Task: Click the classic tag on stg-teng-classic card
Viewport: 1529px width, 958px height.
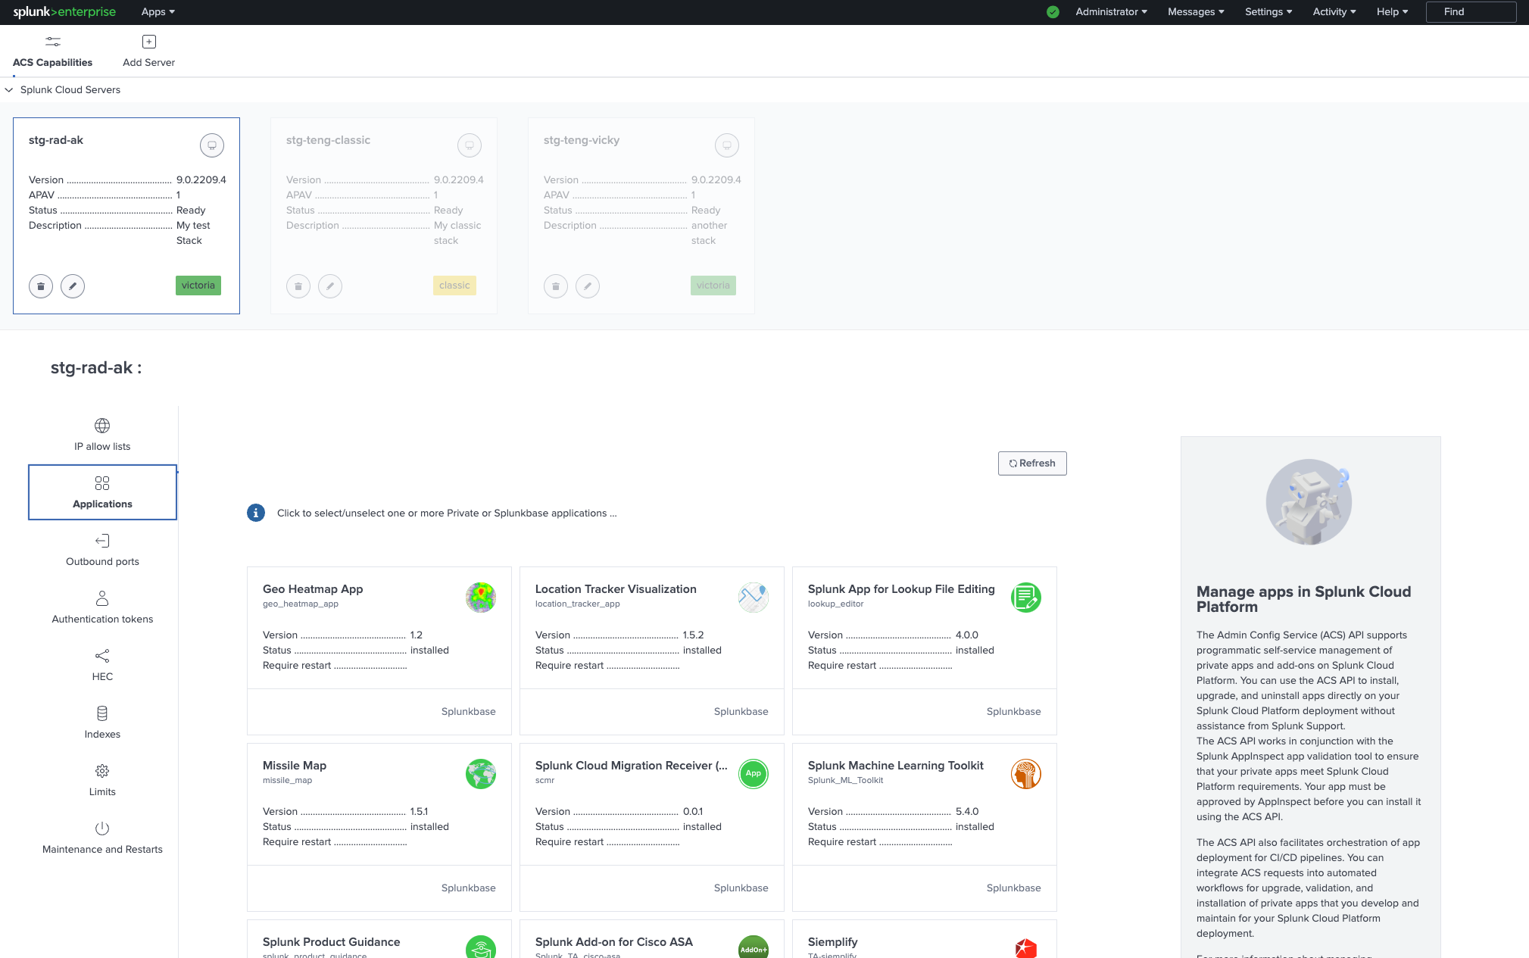Action: coord(454,285)
